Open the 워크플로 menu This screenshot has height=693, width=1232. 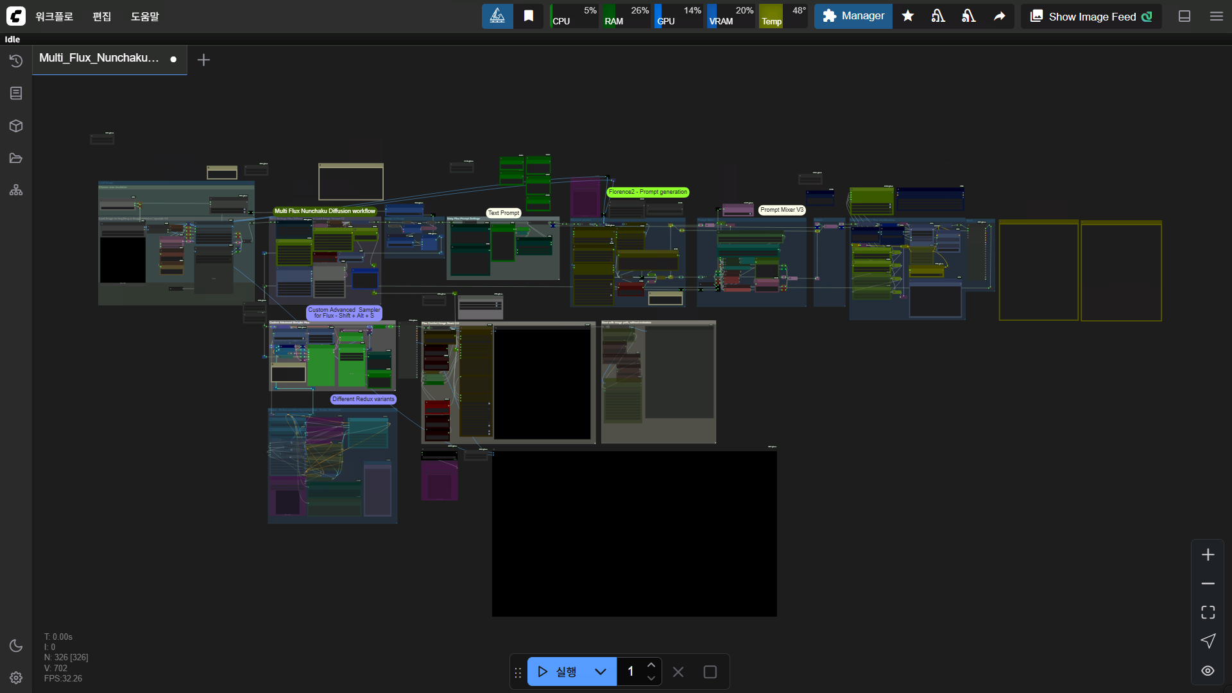pos(54,16)
